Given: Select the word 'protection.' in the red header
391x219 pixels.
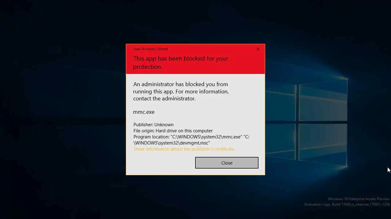Looking at the screenshot, I should point(148,67).
